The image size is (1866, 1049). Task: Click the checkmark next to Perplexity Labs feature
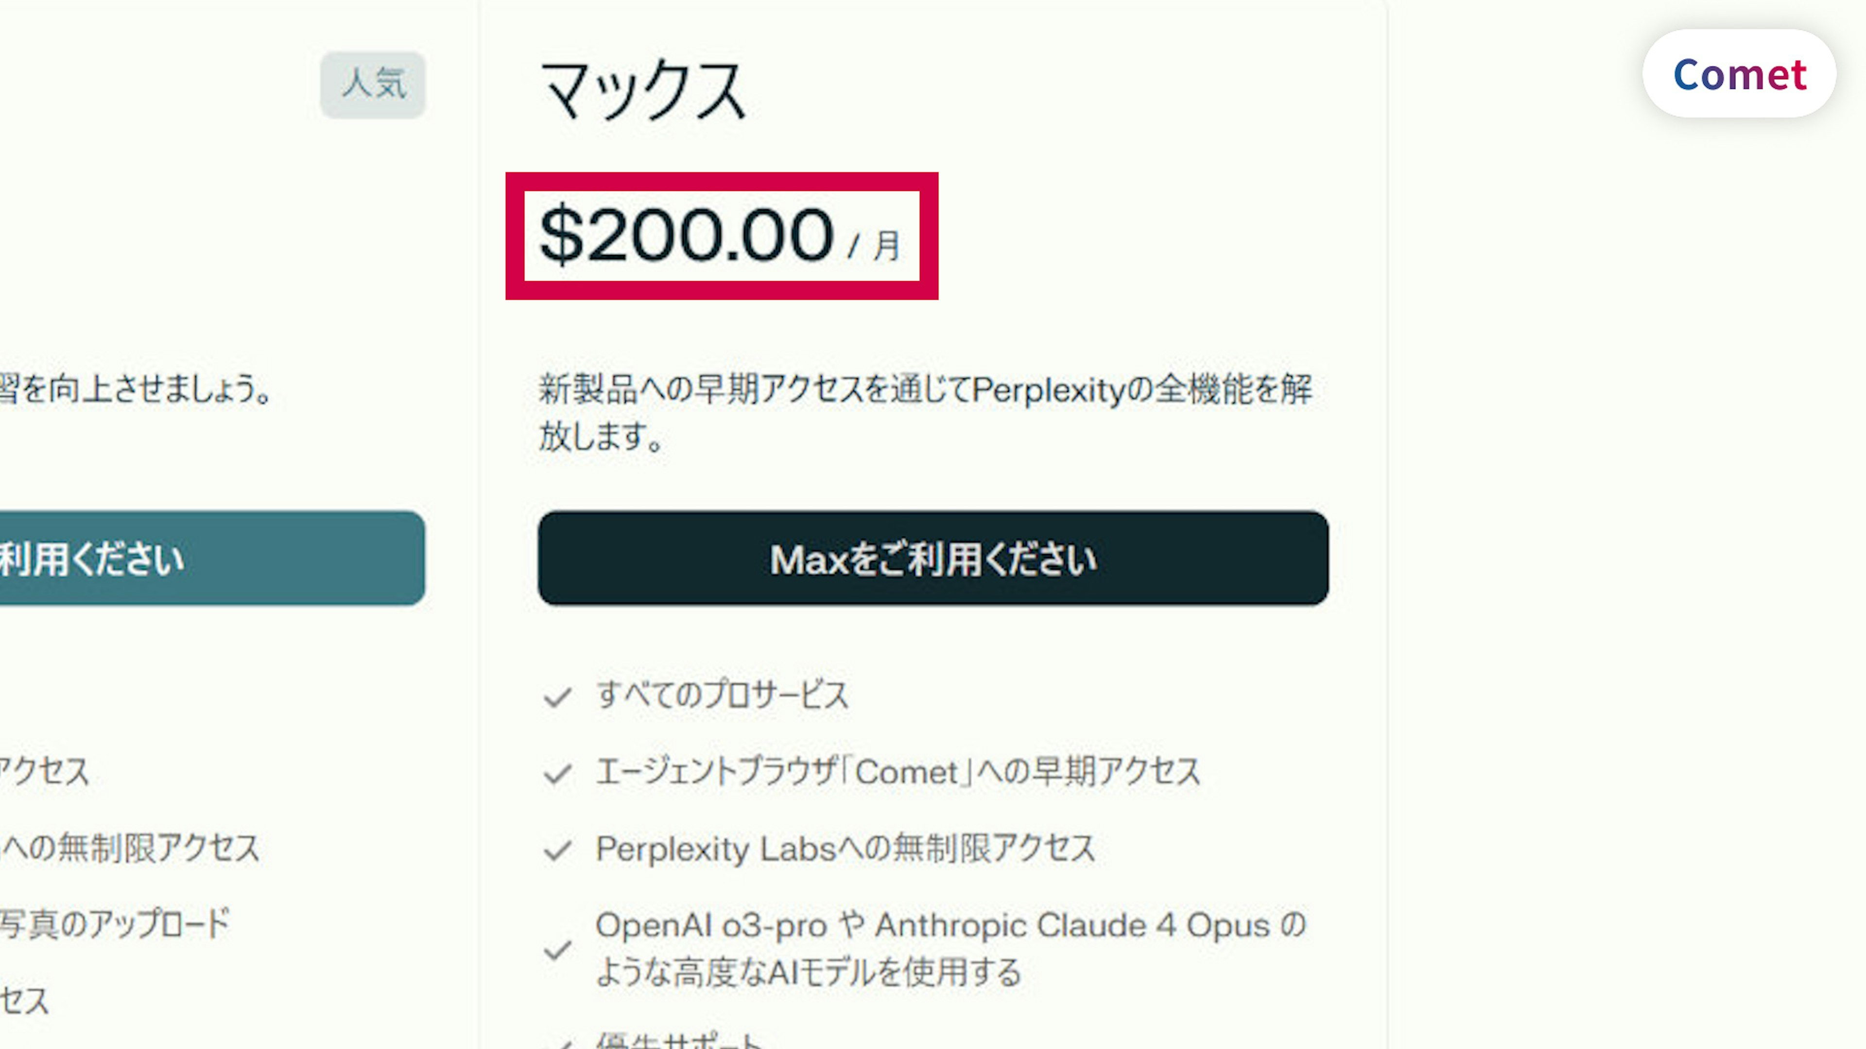click(x=557, y=850)
